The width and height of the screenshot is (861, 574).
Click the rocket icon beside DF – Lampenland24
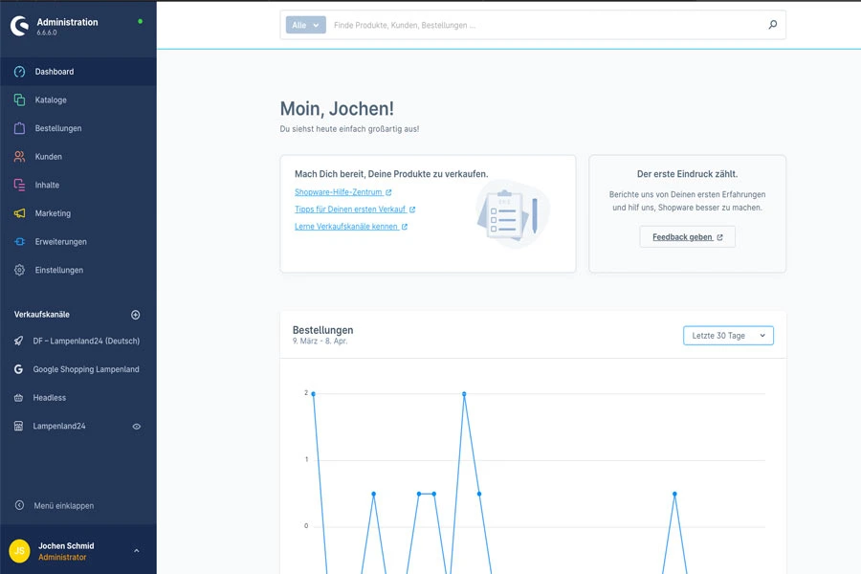coord(19,342)
